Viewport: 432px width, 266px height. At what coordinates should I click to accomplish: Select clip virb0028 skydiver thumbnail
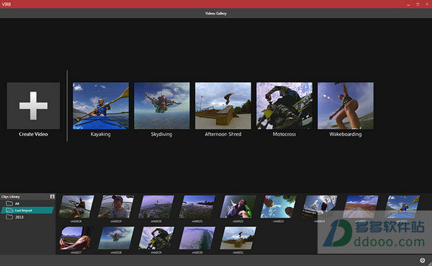click(x=116, y=238)
